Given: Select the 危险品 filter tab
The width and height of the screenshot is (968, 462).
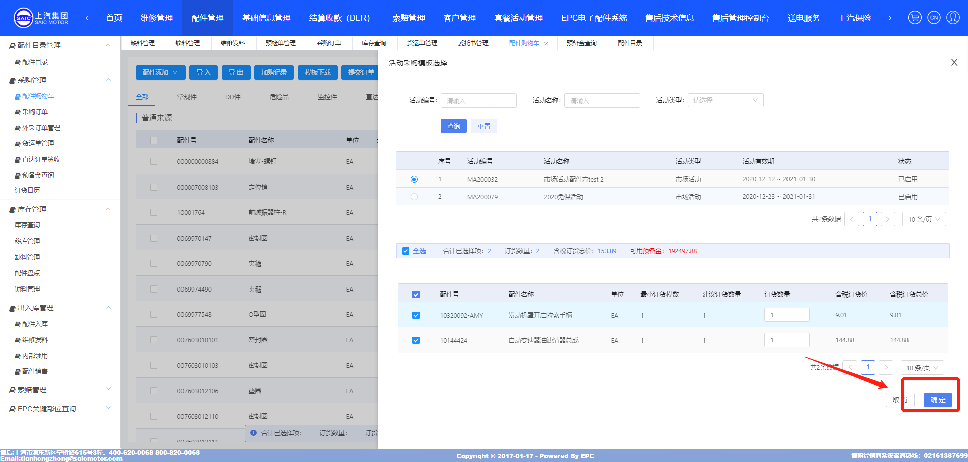Looking at the screenshot, I should pos(279,97).
